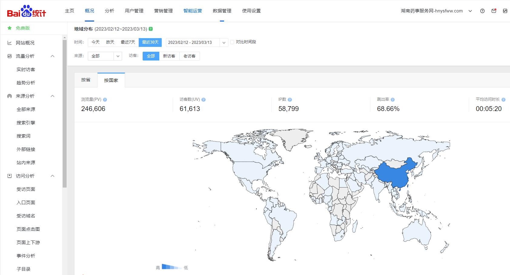The width and height of the screenshot is (510, 275).
Task: Open 搜索词 in sidebar
Action: [23, 136]
